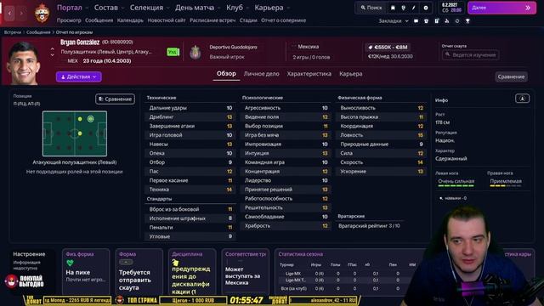Click the green heart icon in Физ. форма
544x306 pixels.
(x=70, y=263)
